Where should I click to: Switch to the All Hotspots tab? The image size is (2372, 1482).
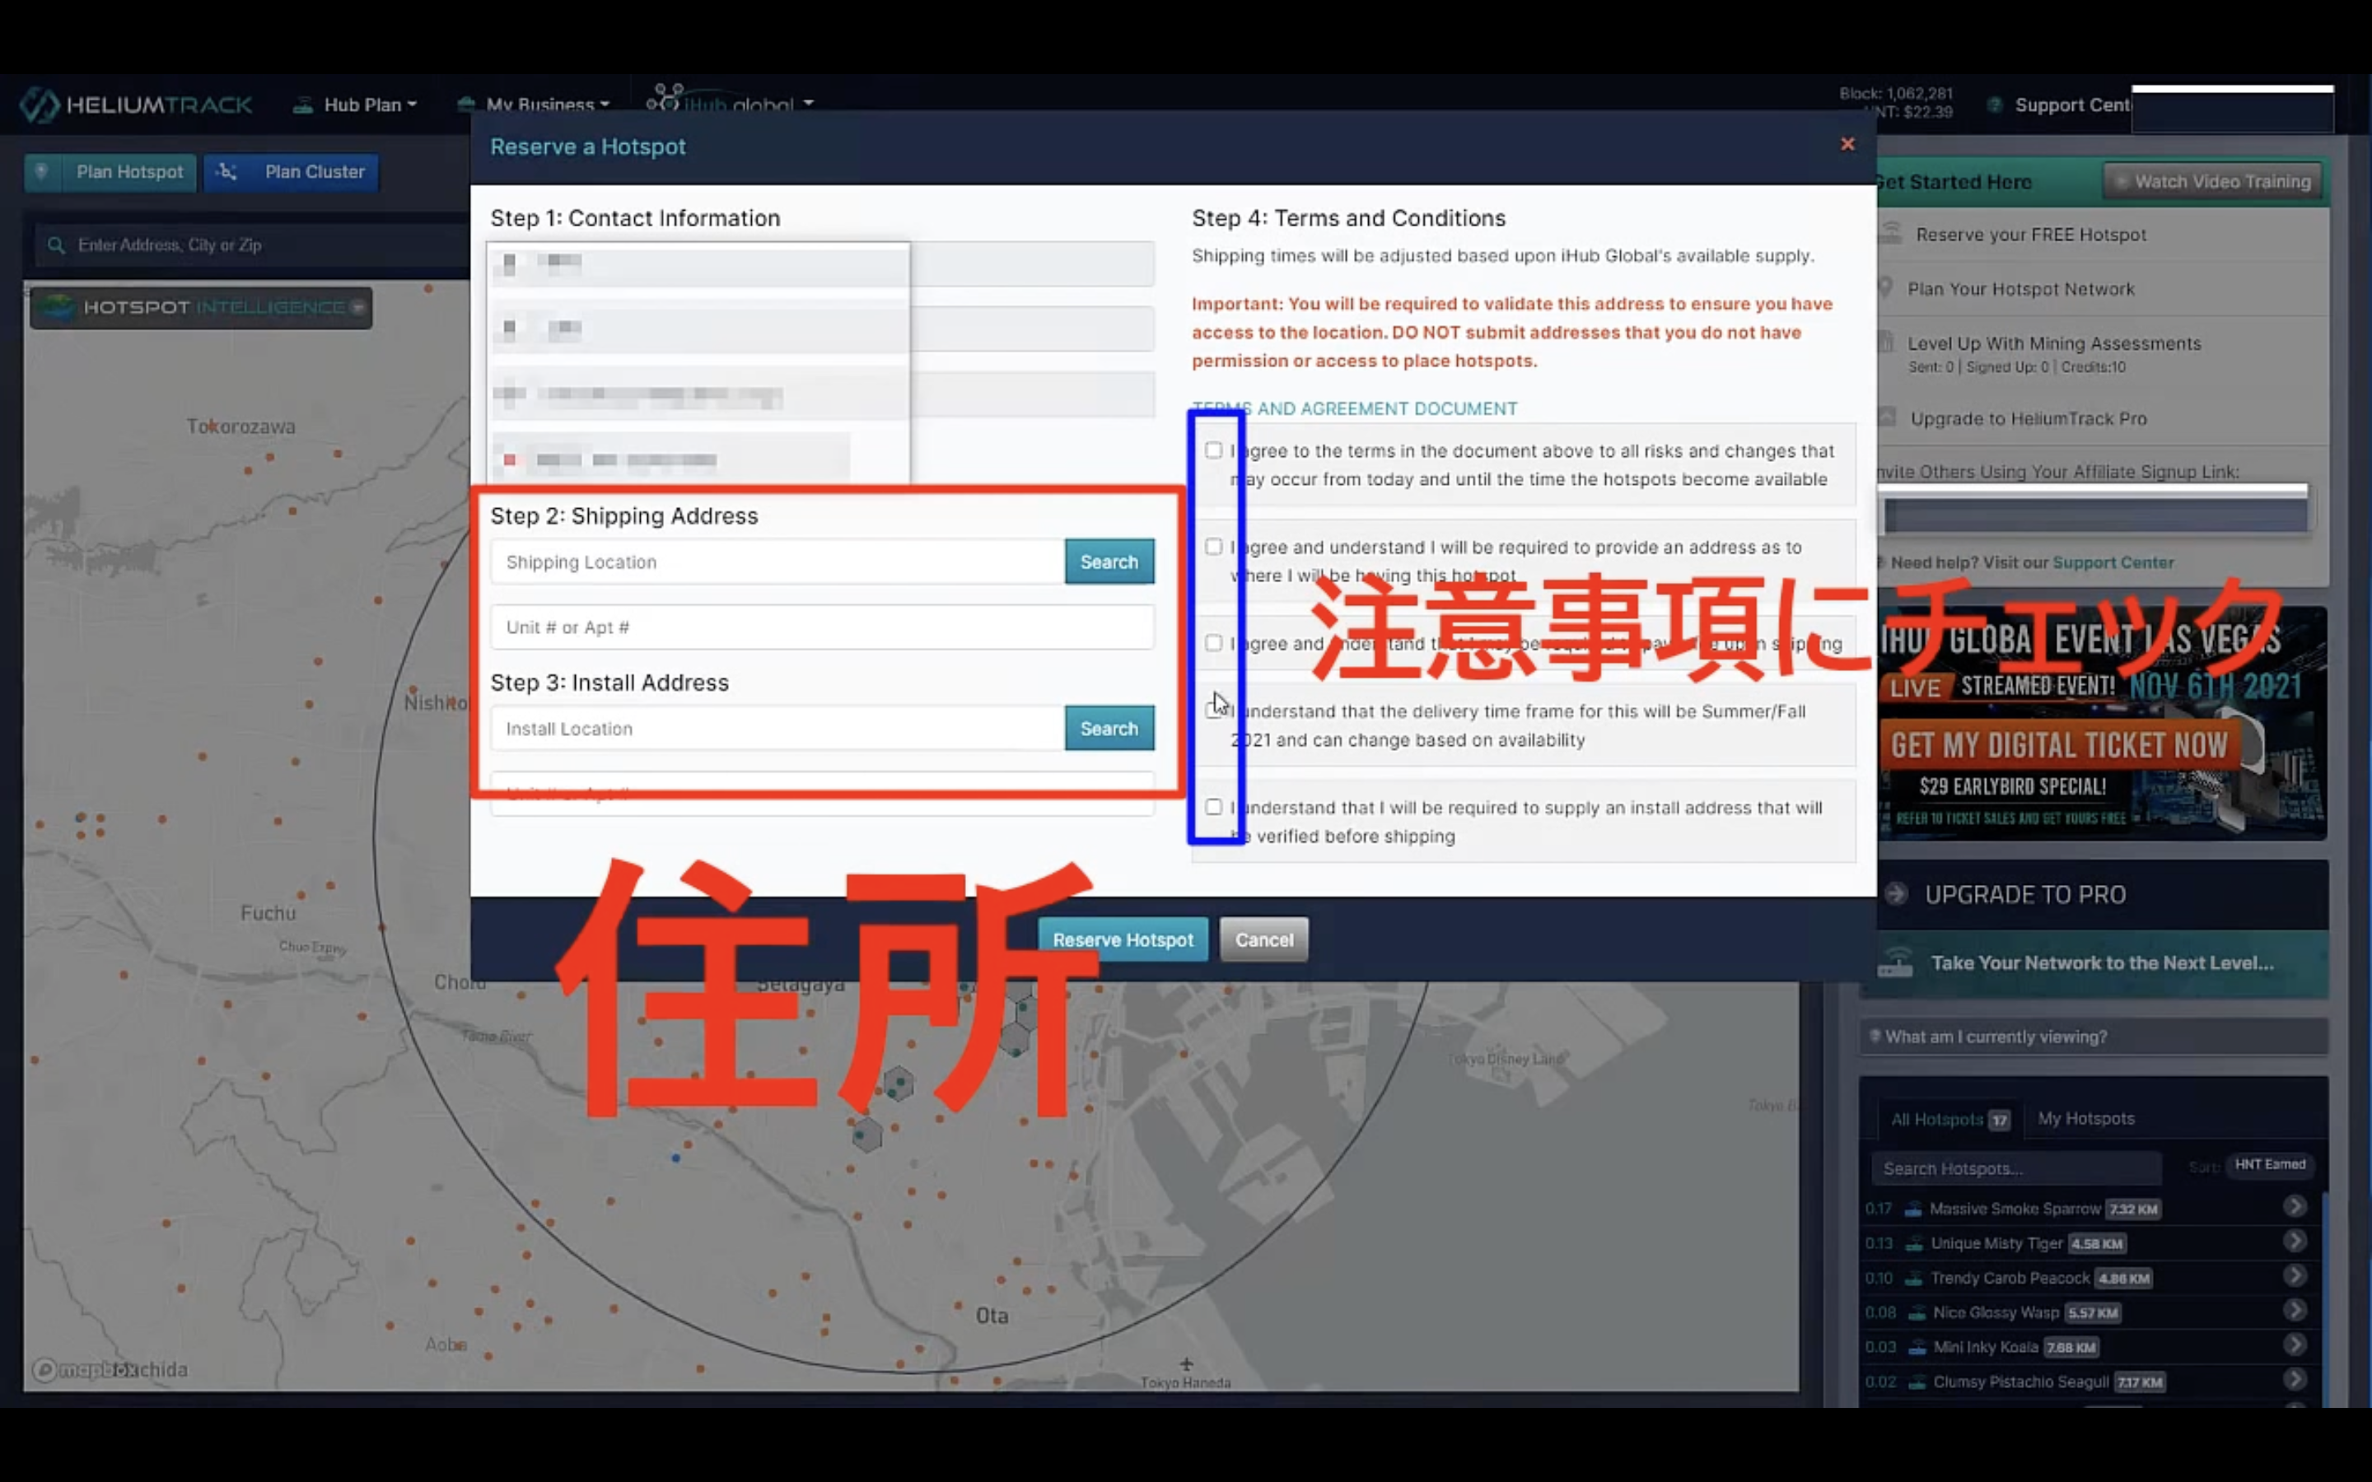tap(1949, 1120)
